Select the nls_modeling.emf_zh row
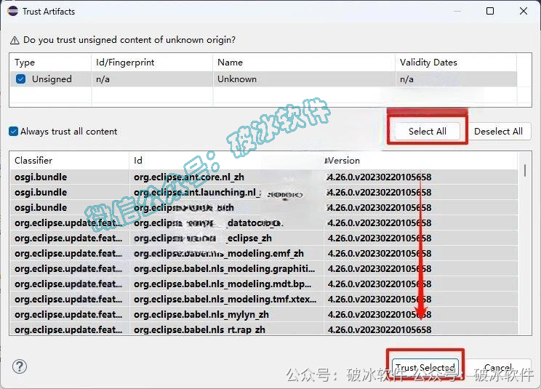This screenshot has height=389, width=541. 264,254
